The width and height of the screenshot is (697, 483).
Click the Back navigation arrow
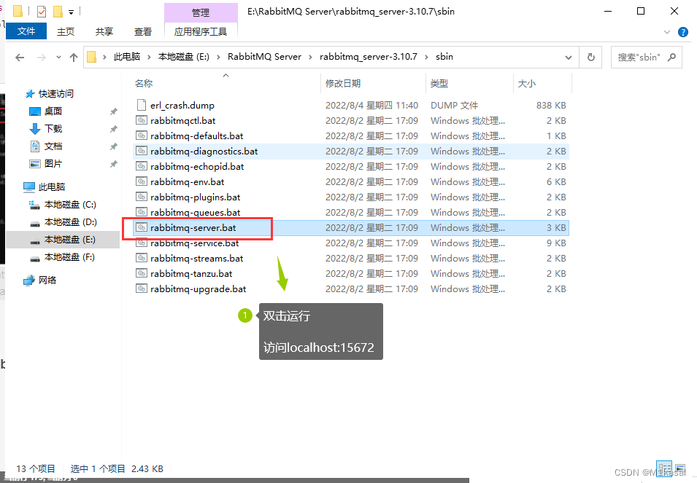[20, 58]
